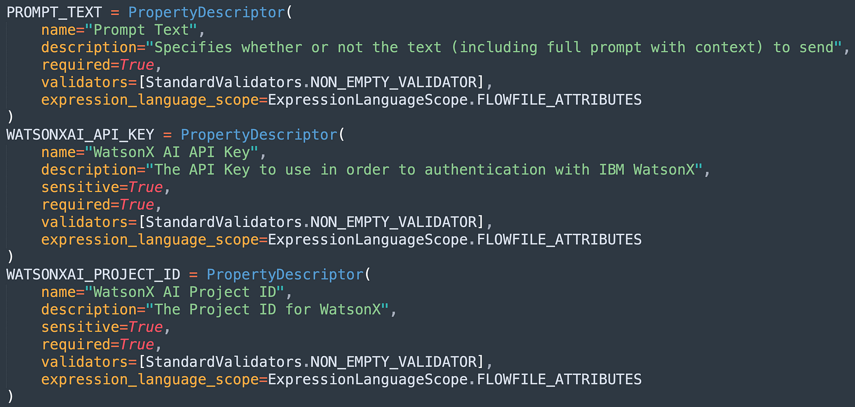Click the "Specifies whether or not" description string
Image resolution: width=855 pixels, height=407 pixels.
pyautogui.click(x=497, y=48)
